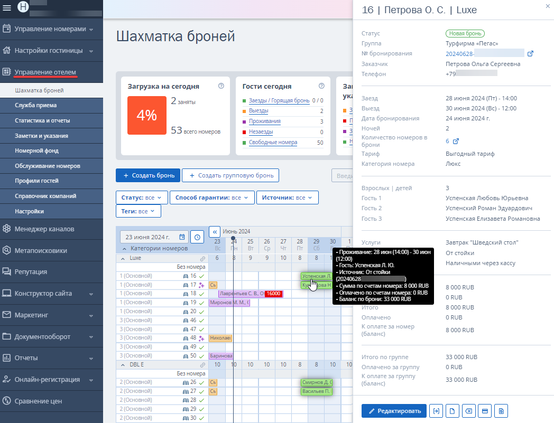
Task: Open Заезды / Горящая бронь link
Action: [279, 101]
